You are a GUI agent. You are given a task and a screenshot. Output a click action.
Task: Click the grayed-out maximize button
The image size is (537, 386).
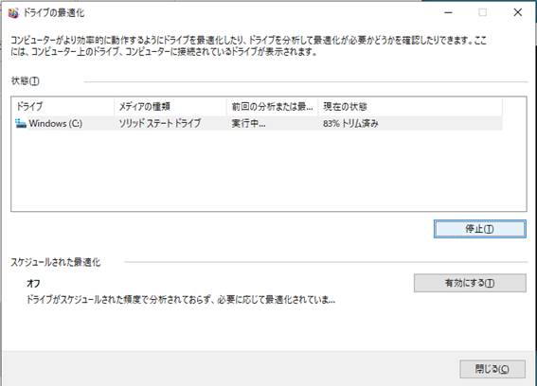coord(483,12)
